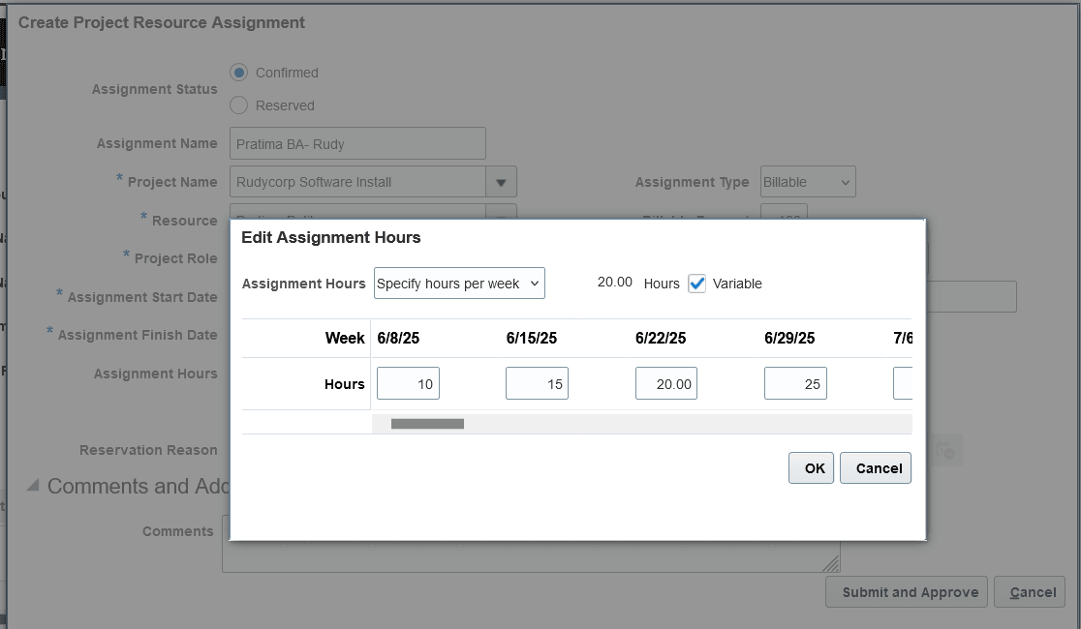Uncheck the Variable checkbox
The image size is (1081, 629).
pos(697,284)
